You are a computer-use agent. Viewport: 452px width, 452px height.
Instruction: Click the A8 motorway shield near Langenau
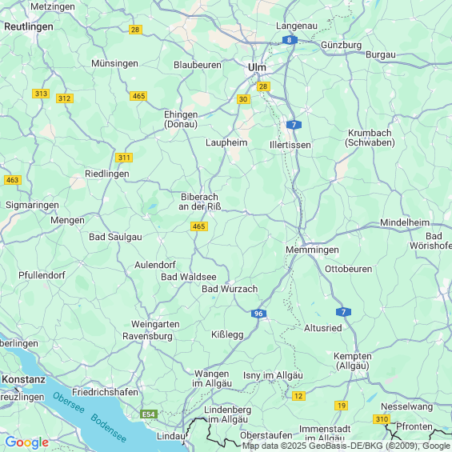pos(290,40)
